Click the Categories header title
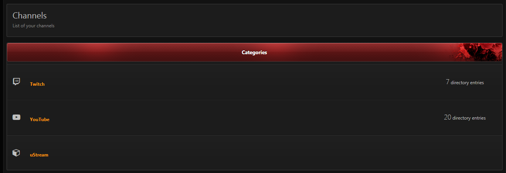506x173 pixels. pos(254,52)
